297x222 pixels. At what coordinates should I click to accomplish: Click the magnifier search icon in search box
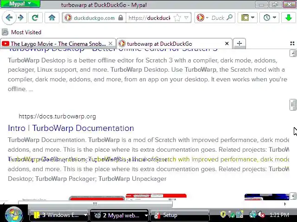tap(230, 18)
